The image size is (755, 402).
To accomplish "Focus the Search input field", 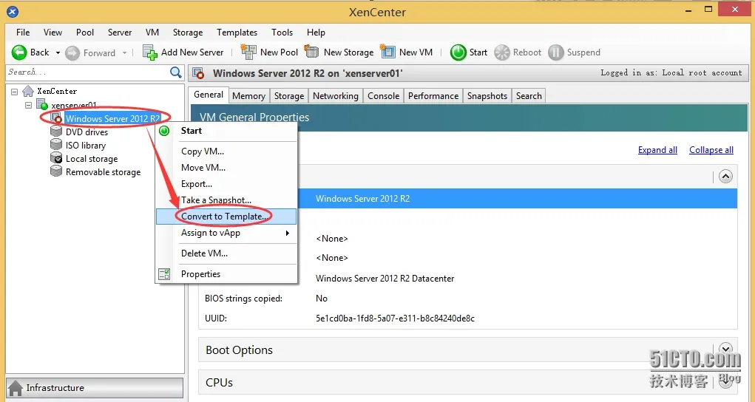I will pos(88,72).
